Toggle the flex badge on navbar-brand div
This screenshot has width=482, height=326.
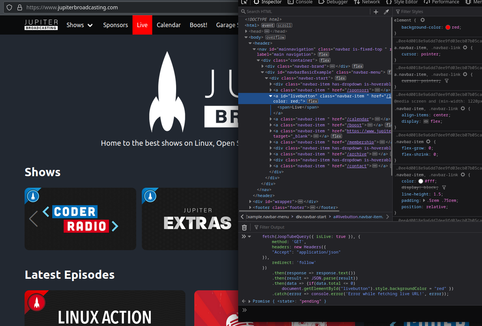coord(358,66)
